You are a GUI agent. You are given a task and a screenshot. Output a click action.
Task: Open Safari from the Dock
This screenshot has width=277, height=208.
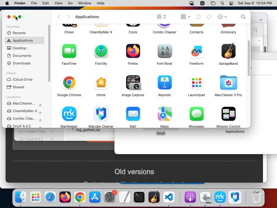coord(50,197)
